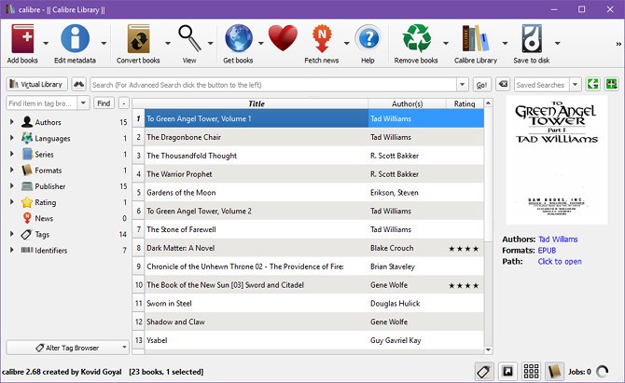The width and height of the screenshot is (625, 383).
Task: Expand the Series category
Action: [x=12, y=154]
